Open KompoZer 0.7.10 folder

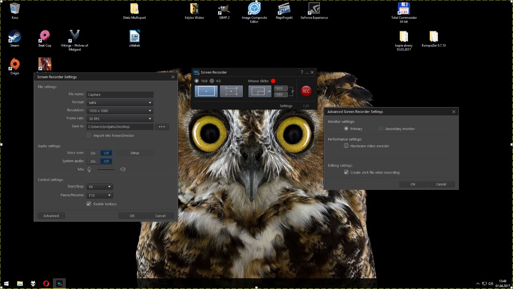(434, 39)
